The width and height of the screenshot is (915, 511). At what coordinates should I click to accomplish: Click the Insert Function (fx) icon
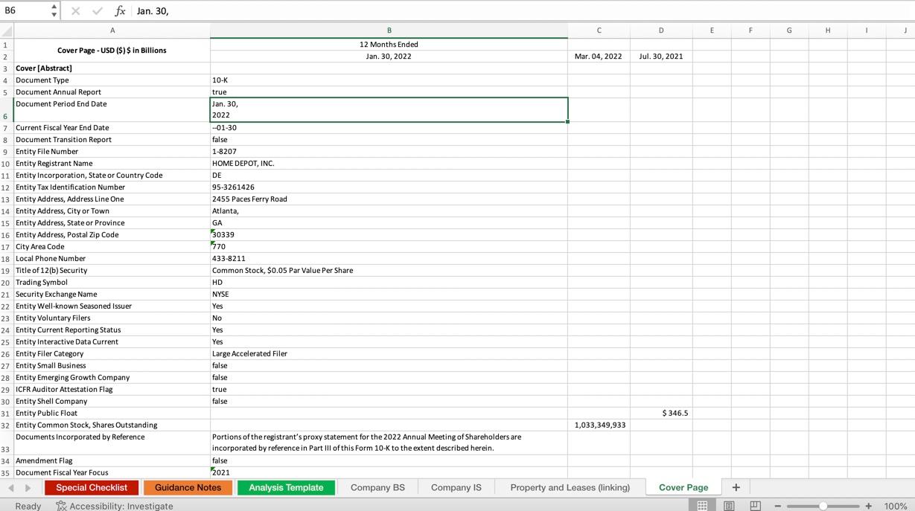coord(120,10)
